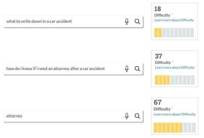The width and height of the screenshot is (204, 138).
Task: Click the yellow difficulty bar for score 37
Action: click(x=162, y=80)
